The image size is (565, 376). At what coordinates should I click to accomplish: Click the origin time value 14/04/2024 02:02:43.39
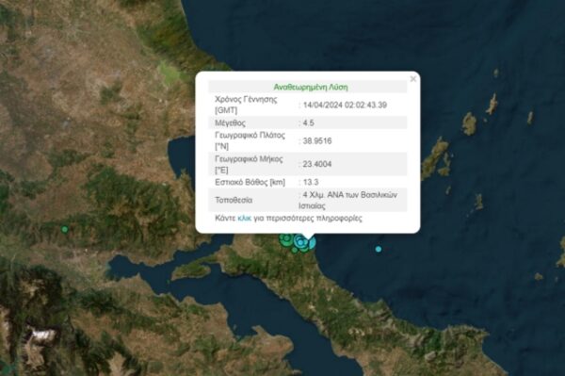345,105
